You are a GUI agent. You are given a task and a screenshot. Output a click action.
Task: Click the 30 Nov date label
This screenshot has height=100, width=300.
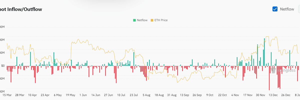click(x=261, y=95)
